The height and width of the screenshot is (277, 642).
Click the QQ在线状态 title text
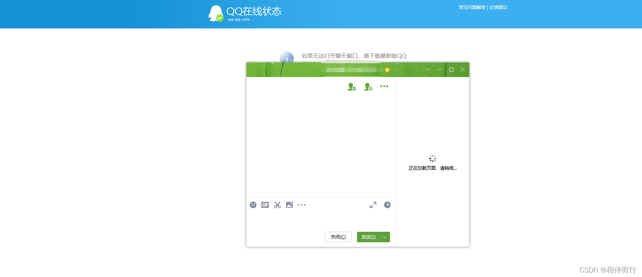coord(254,11)
